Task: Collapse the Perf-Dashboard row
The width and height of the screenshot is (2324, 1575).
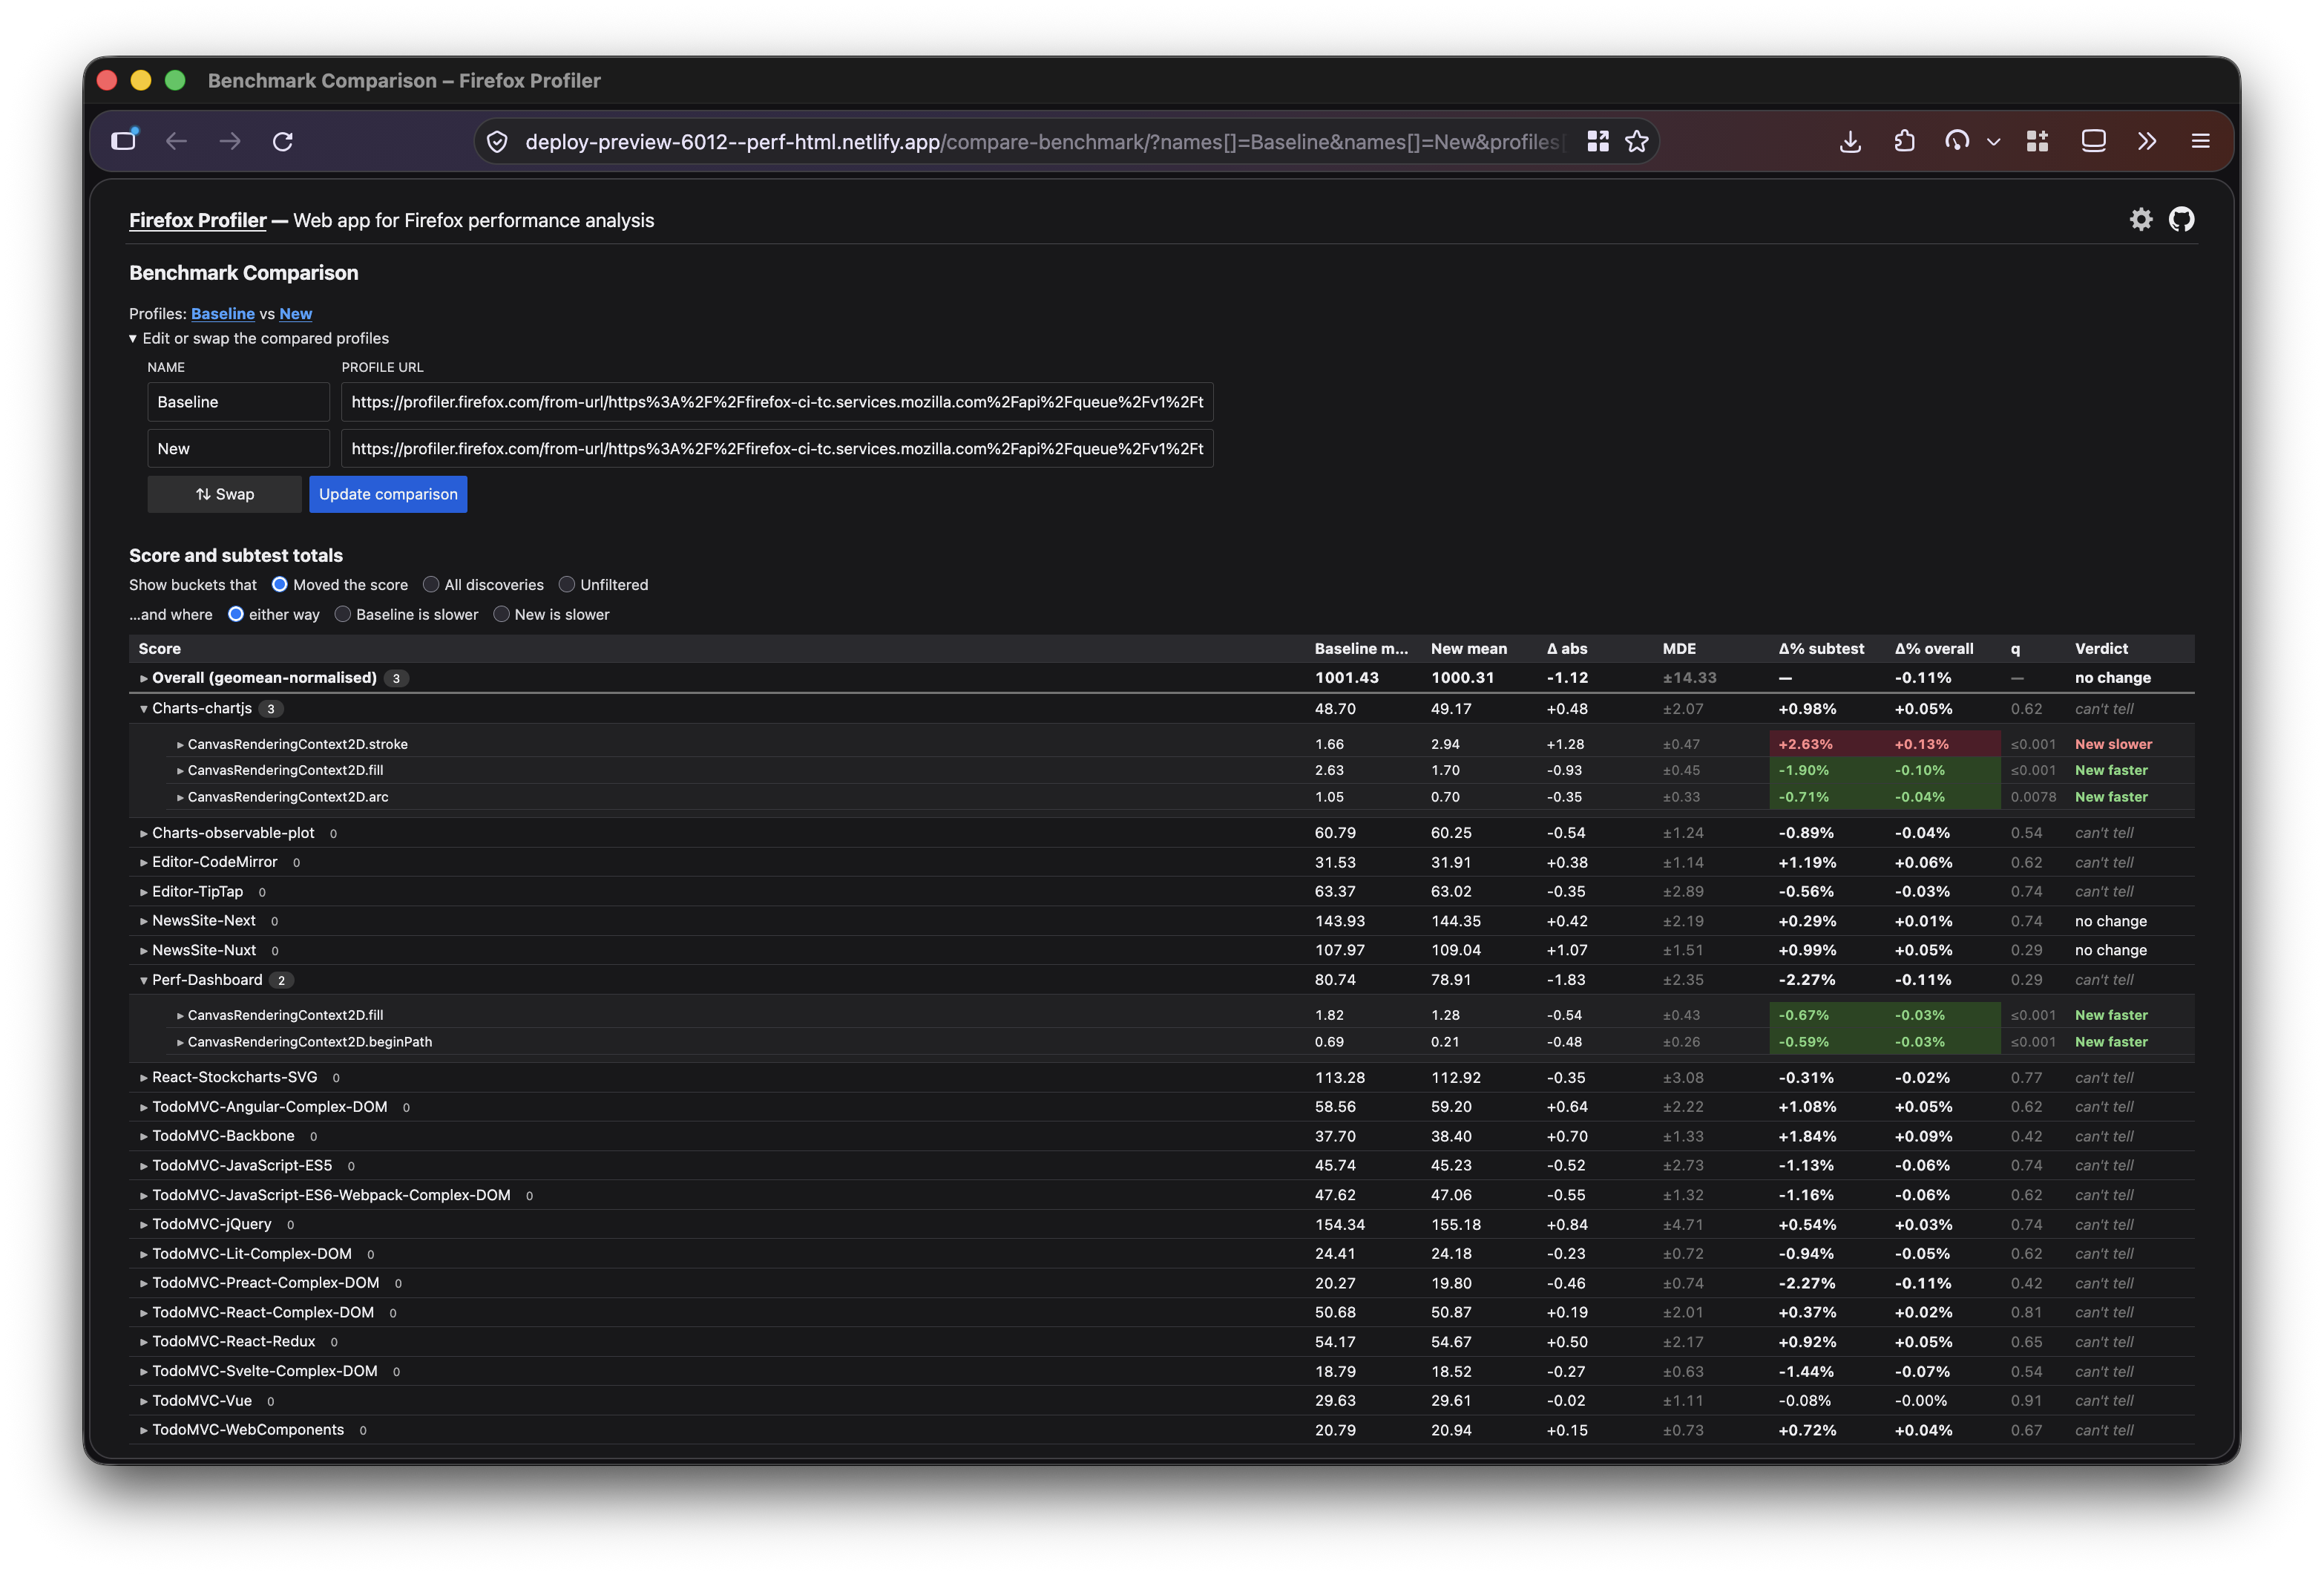Action: point(144,980)
